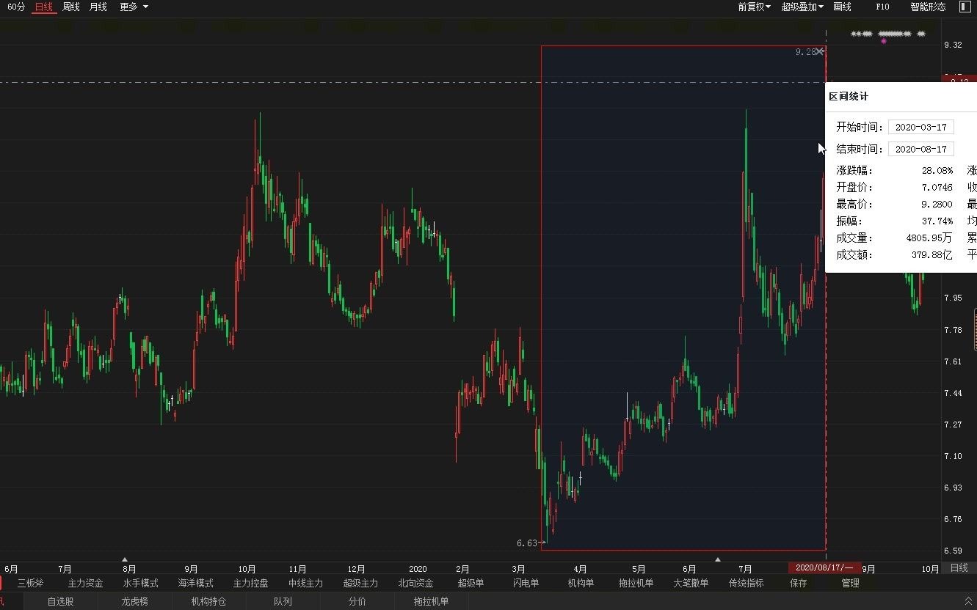
Task: Switch to 周线 weekly chart
Action: (x=71, y=7)
